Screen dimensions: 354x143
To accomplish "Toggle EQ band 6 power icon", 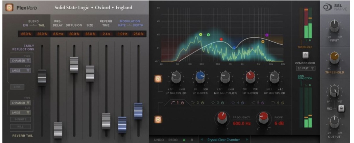I will 283,103.
